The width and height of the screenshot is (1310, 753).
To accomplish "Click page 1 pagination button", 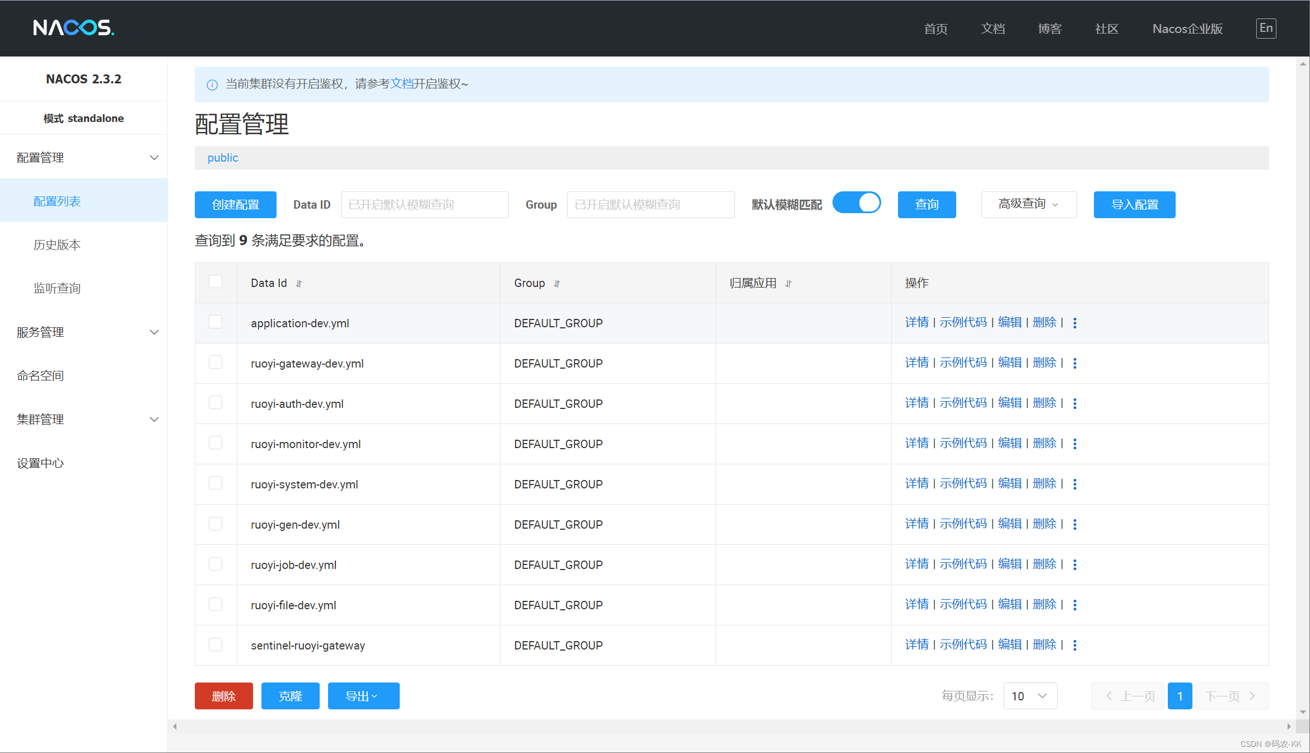I will click(1180, 696).
